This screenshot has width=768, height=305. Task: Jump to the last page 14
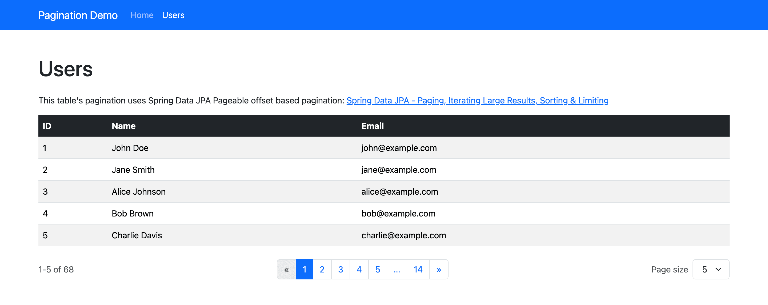pyautogui.click(x=418, y=269)
